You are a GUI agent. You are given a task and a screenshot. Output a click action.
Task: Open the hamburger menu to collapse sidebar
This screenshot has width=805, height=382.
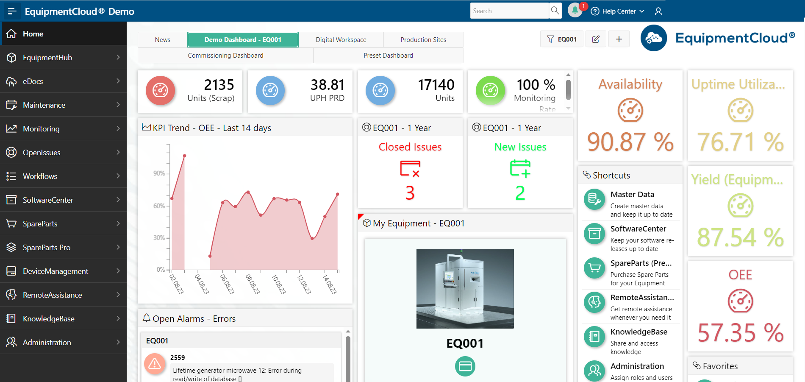tap(11, 11)
